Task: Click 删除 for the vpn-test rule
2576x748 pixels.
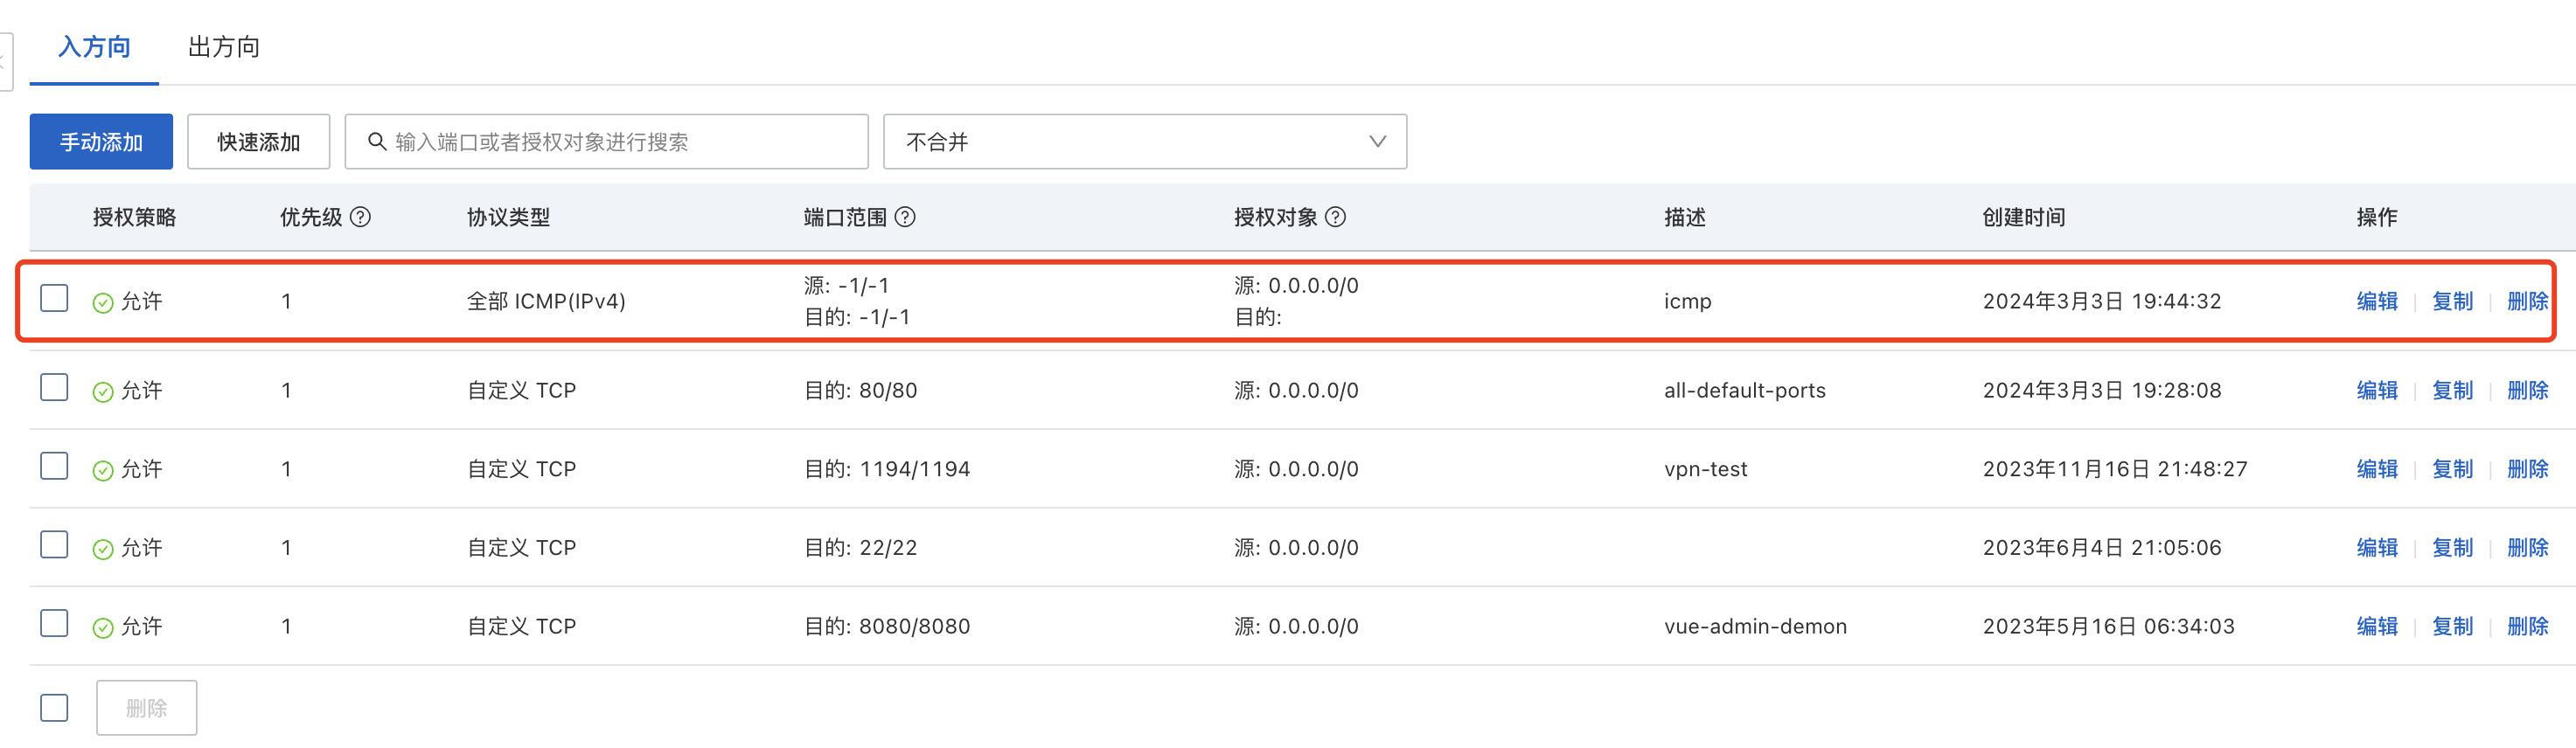Action: click(2527, 469)
